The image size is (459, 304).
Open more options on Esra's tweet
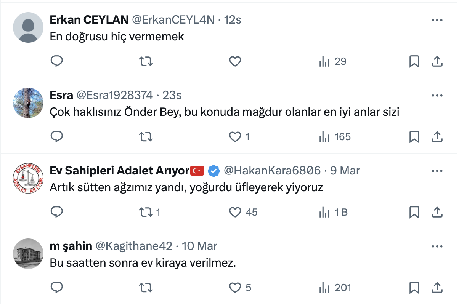437,95
